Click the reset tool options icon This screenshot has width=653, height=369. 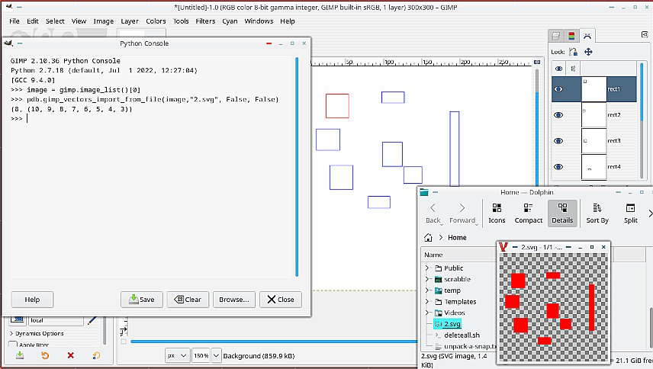pos(96,355)
